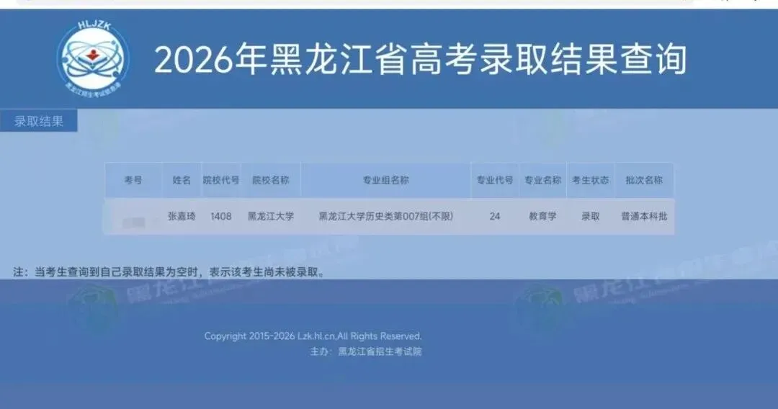Click the school name cell 黑龙江大学
The width and height of the screenshot is (778, 409).
271,216
